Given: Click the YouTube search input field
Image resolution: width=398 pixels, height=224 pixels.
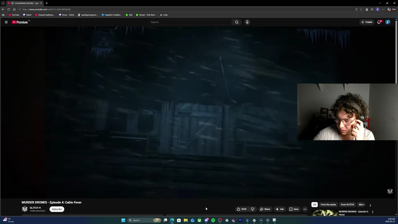Looking at the screenshot, I should click(x=190, y=22).
